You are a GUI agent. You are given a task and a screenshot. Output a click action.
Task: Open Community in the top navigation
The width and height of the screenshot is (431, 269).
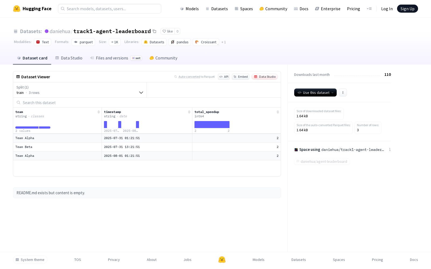(x=273, y=9)
